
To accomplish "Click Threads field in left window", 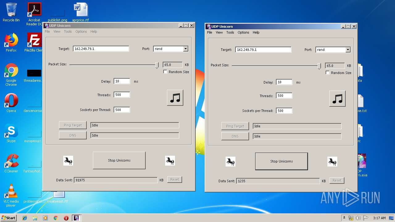I will (122, 95).
